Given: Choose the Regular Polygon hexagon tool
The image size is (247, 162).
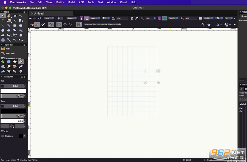Looking at the screenshot, I should click(21, 35).
